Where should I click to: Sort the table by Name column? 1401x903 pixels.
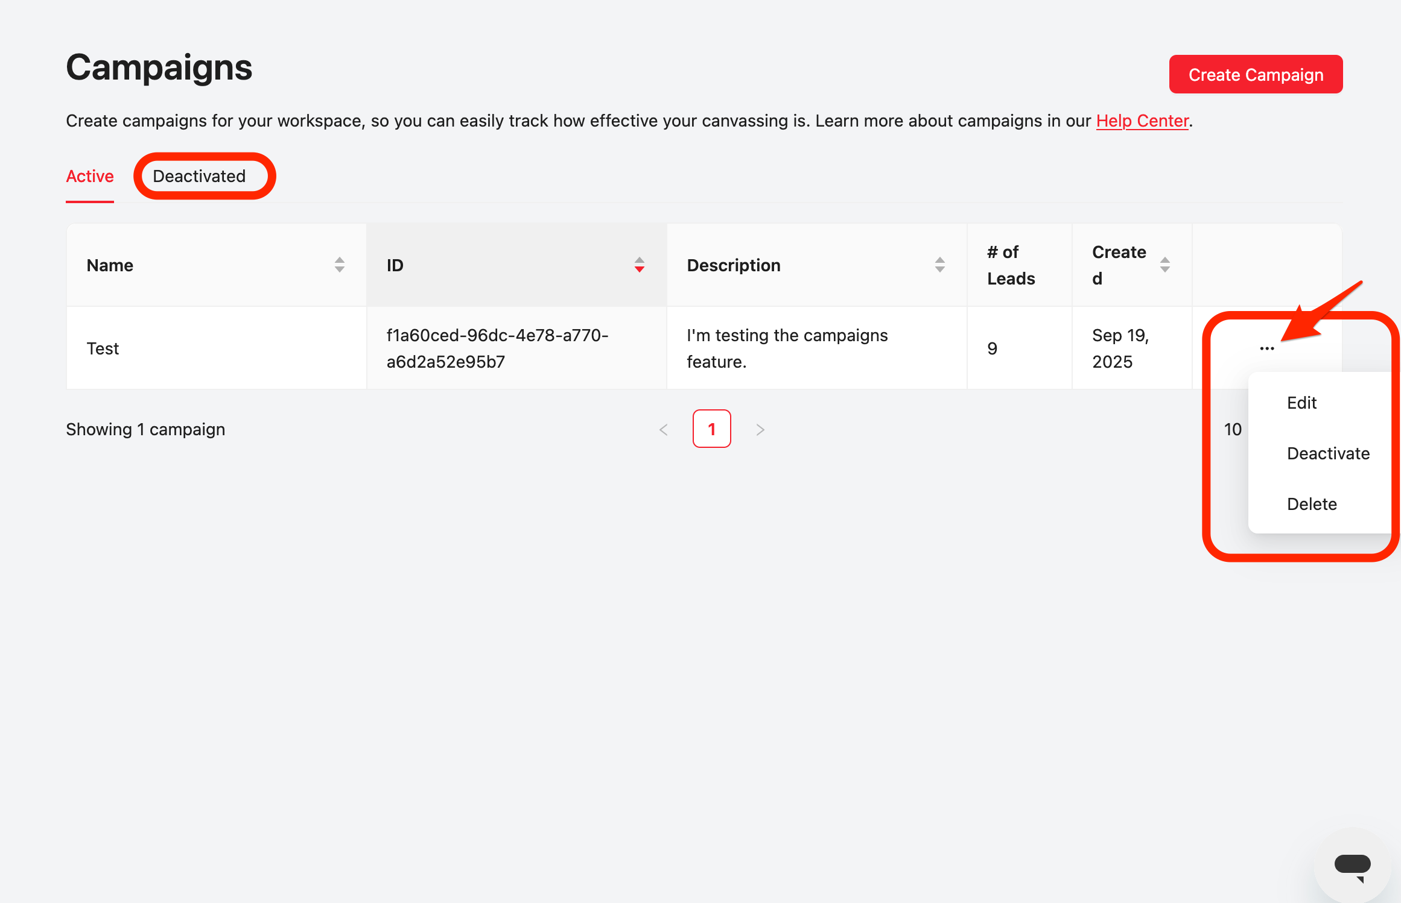tap(339, 265)
